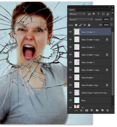Click lock transparent pixels icon
This screenshot has width=117, height=127.
76,25
